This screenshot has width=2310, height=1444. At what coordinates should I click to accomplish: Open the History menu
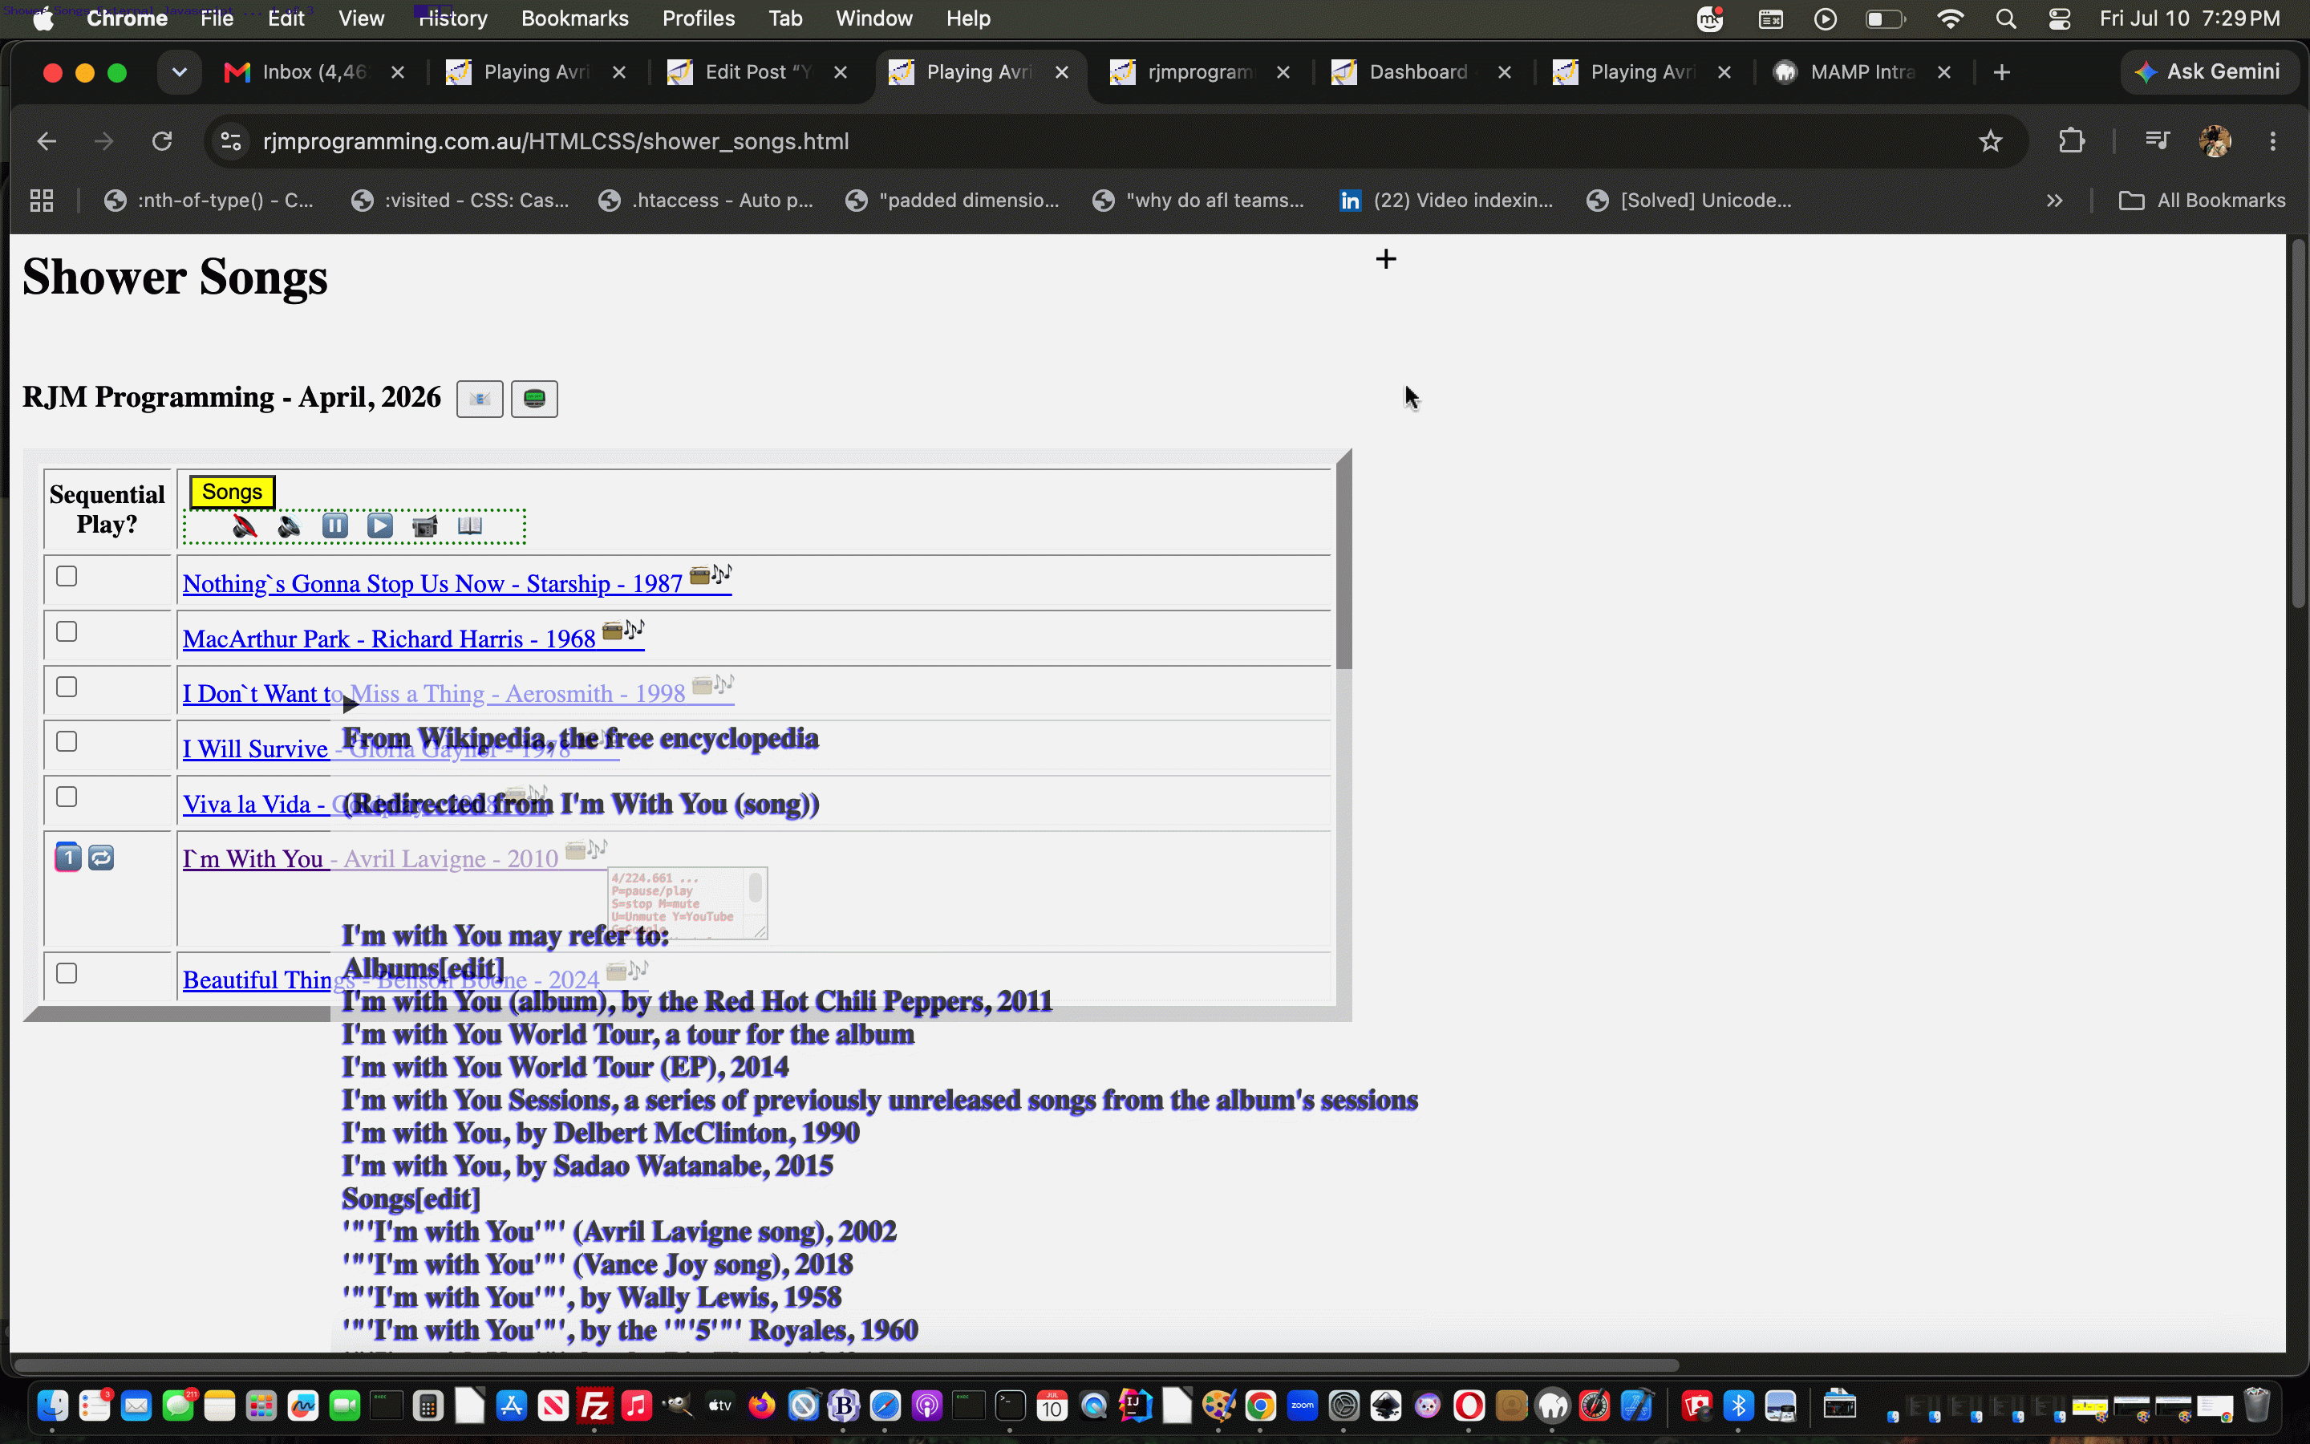coord(453,18)
